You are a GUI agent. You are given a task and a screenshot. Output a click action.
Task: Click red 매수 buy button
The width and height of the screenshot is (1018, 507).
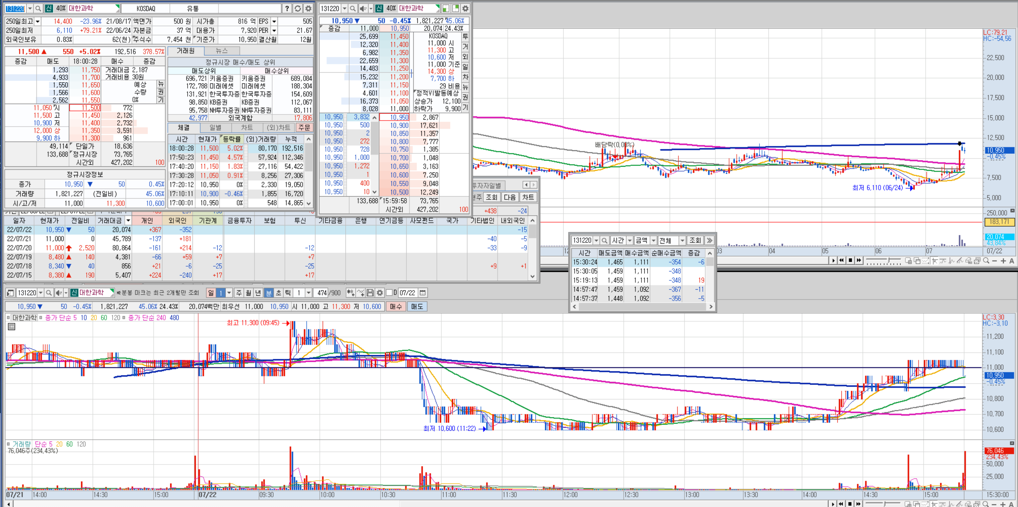[396, 306]
